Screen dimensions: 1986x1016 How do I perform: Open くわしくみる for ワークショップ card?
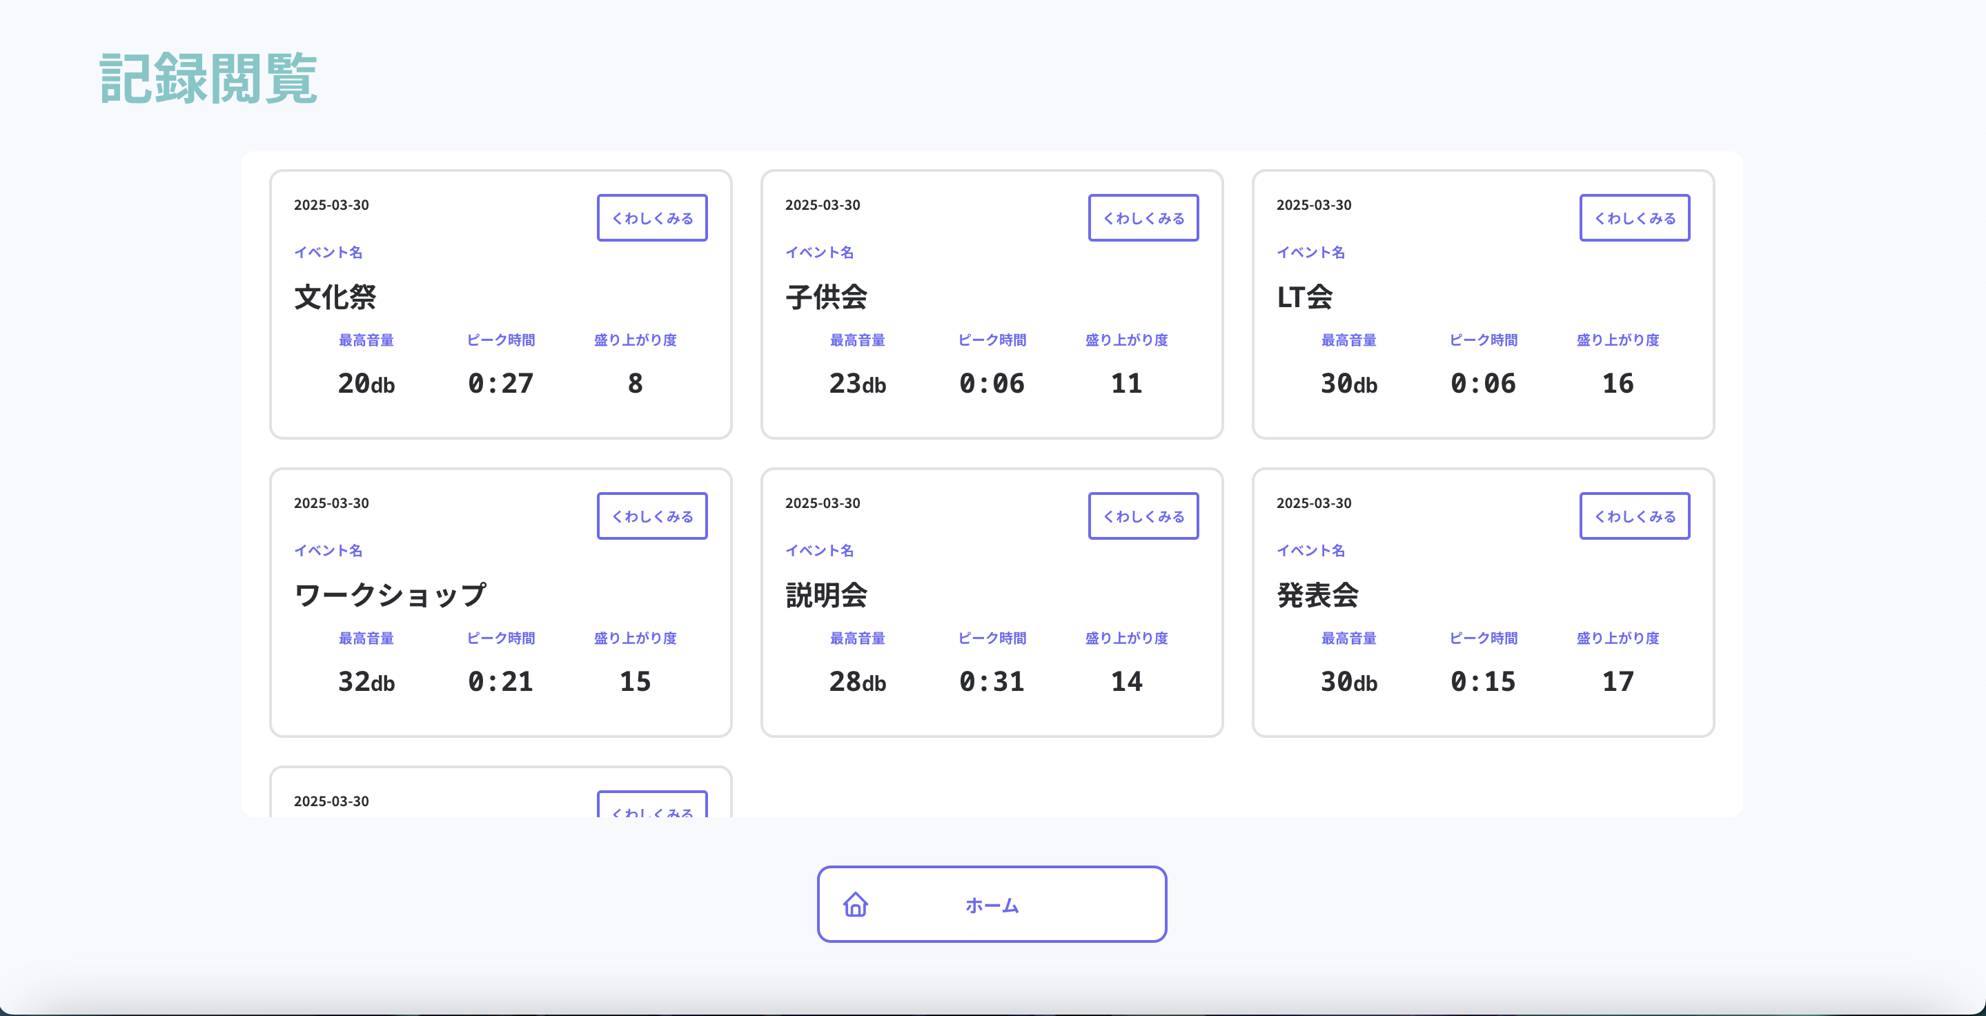pos(652,516)
